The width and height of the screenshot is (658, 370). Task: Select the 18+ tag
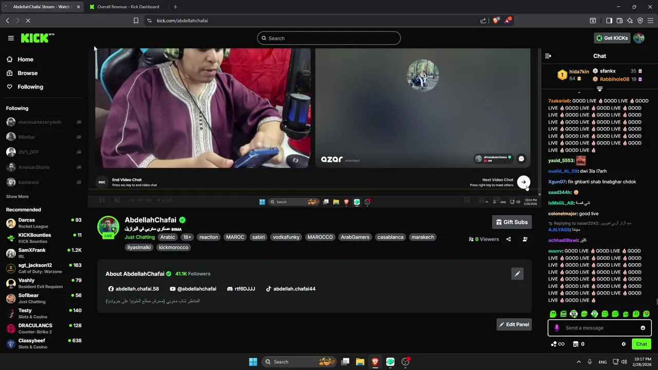[187, 237]
